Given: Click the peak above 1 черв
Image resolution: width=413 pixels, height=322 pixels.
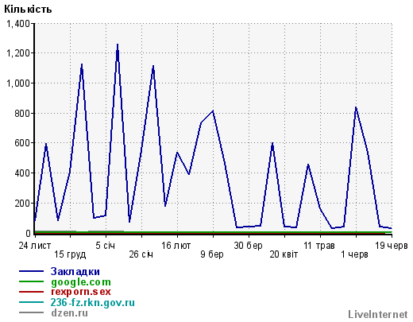Looking at the screenshot, I should (x=356, y=107).
